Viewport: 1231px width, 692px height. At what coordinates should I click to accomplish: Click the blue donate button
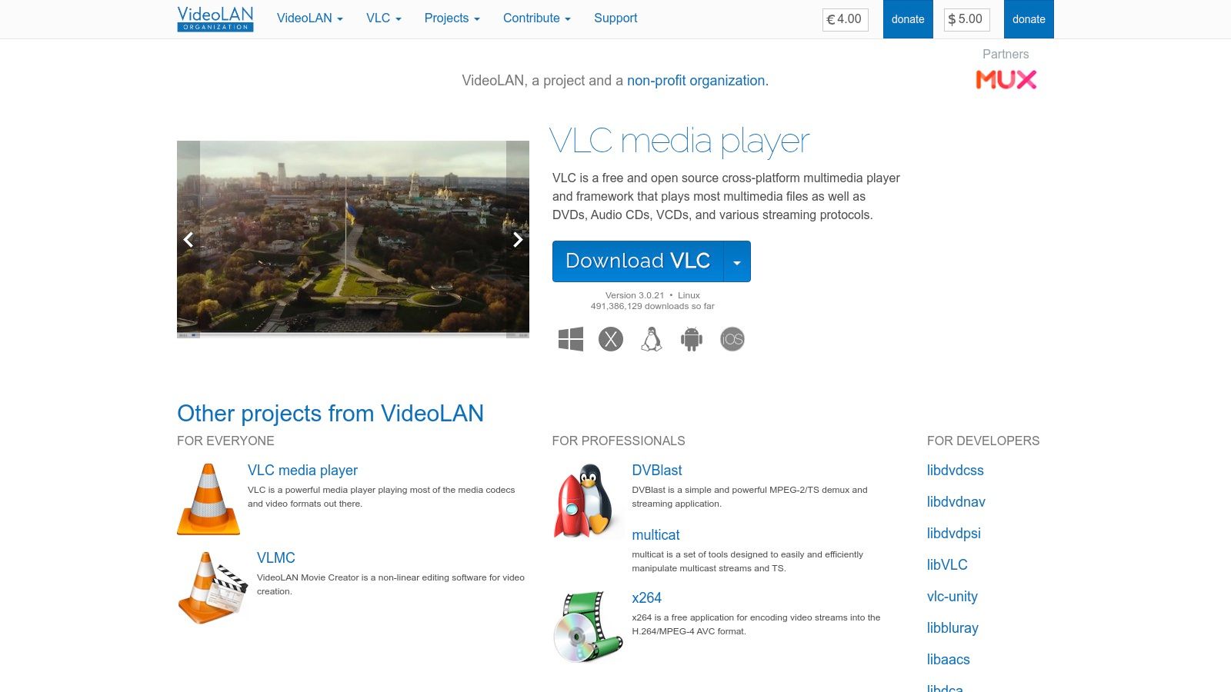tap(908, 19)
